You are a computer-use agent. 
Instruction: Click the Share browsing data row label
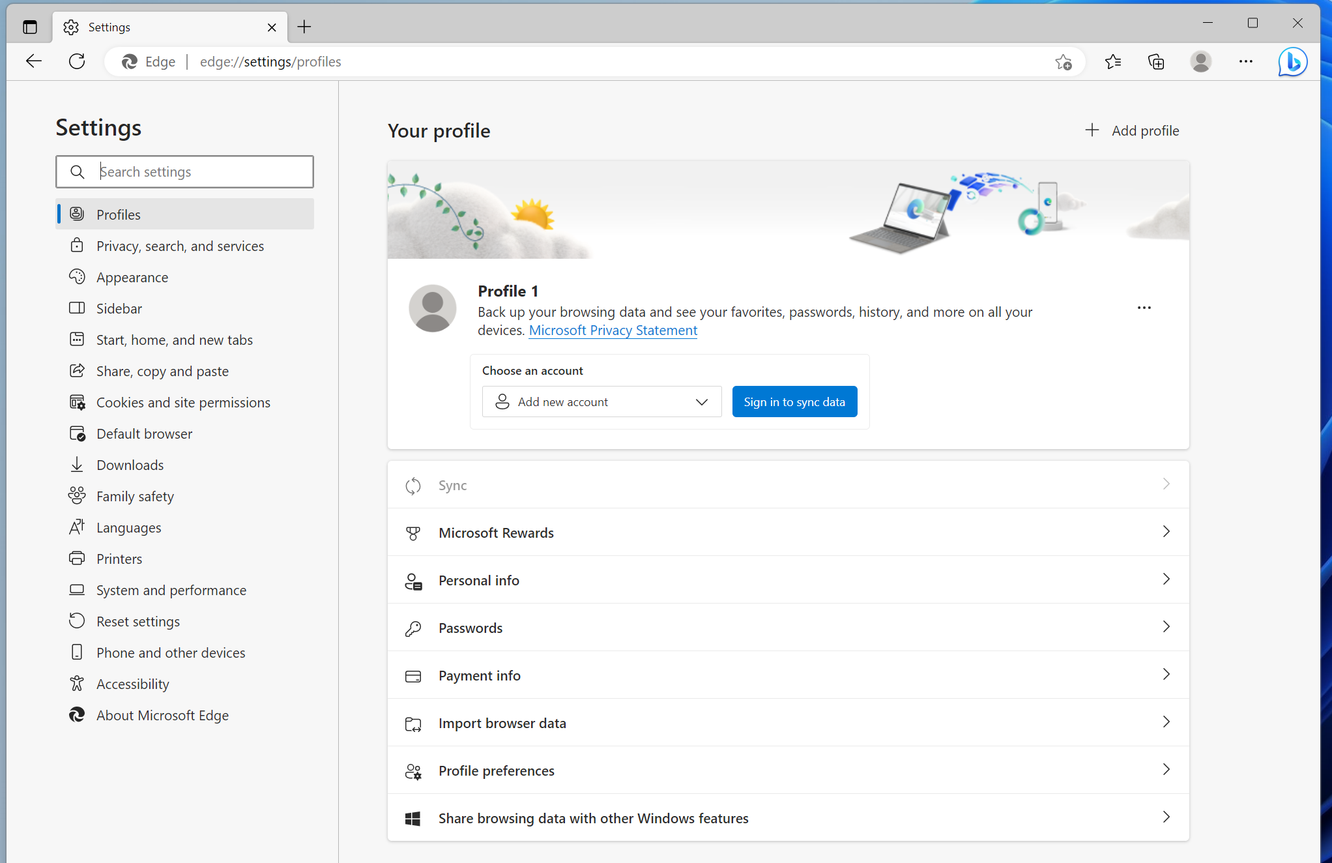coord(593,819)
